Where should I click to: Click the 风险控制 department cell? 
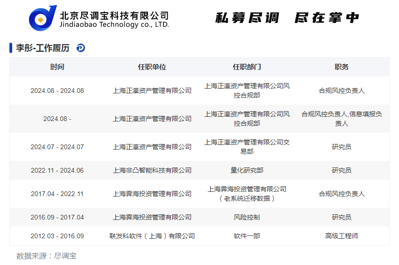(x=247, y=217)
